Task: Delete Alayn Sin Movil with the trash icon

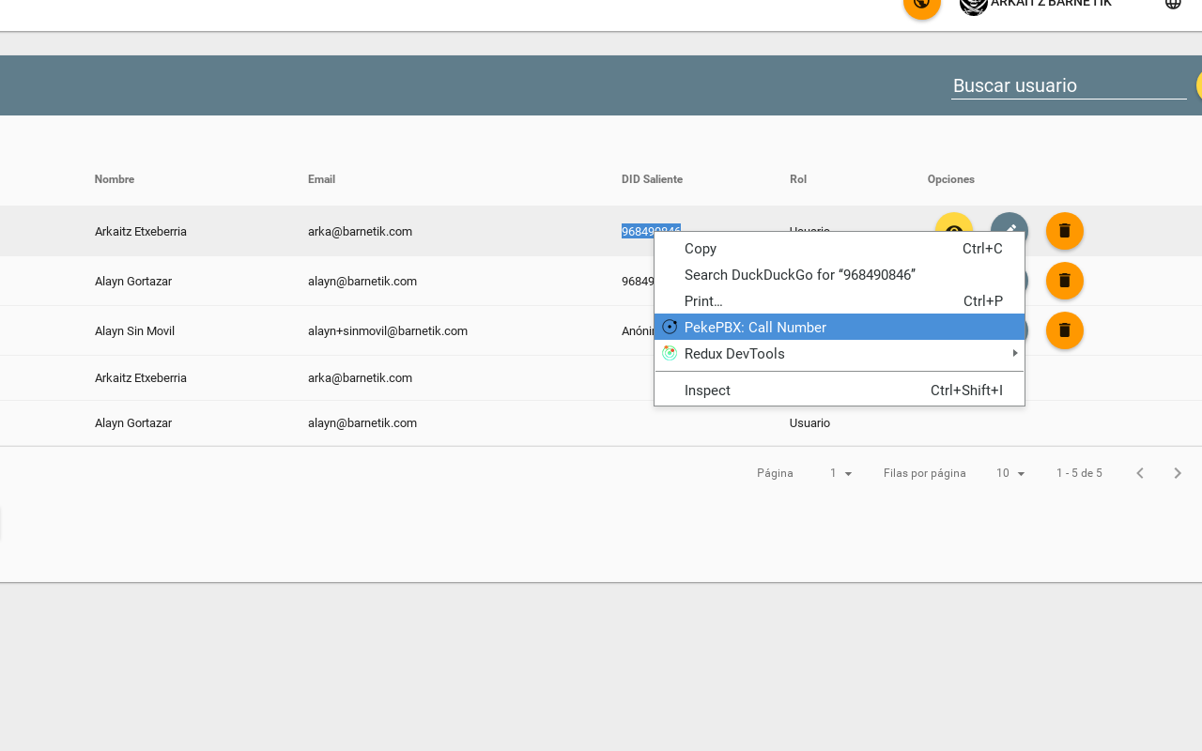Action: (x=1064, y=330)
